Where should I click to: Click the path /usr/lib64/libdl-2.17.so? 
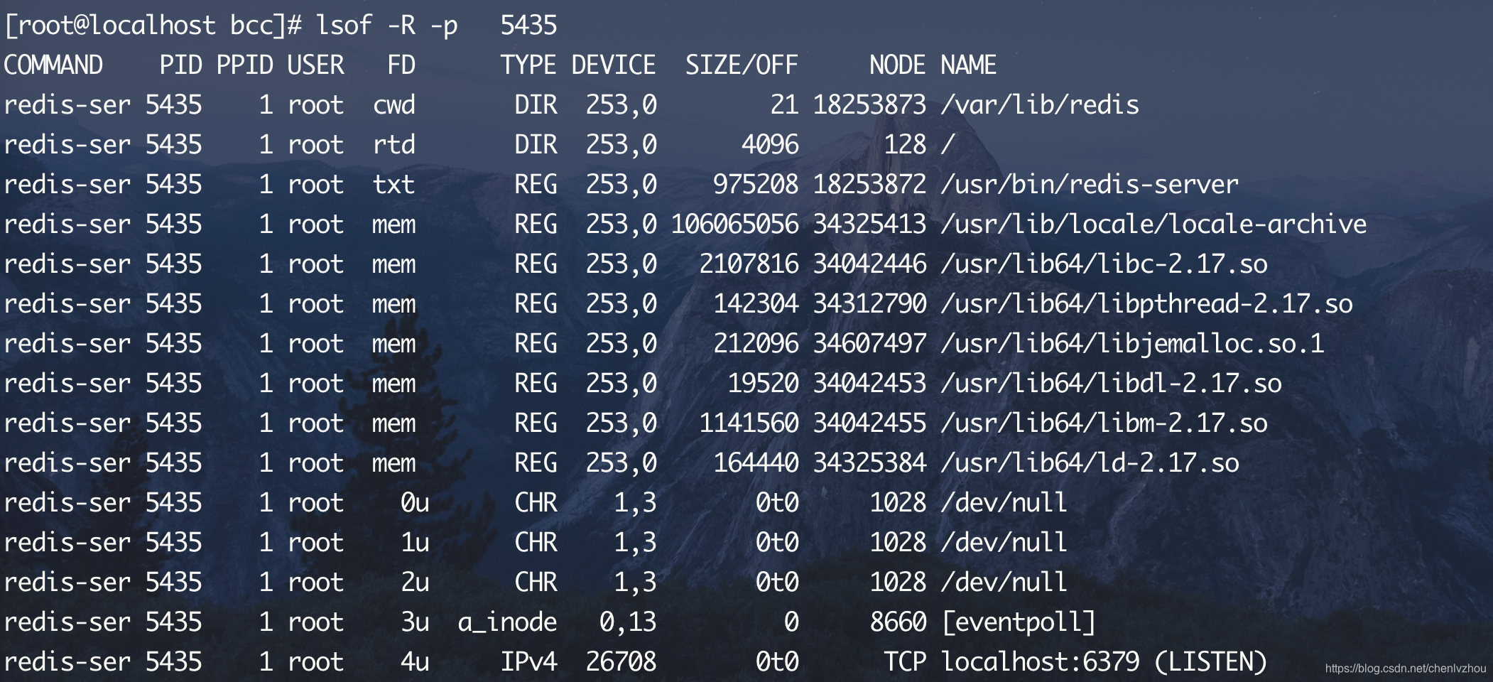[x=1112, y=384]
